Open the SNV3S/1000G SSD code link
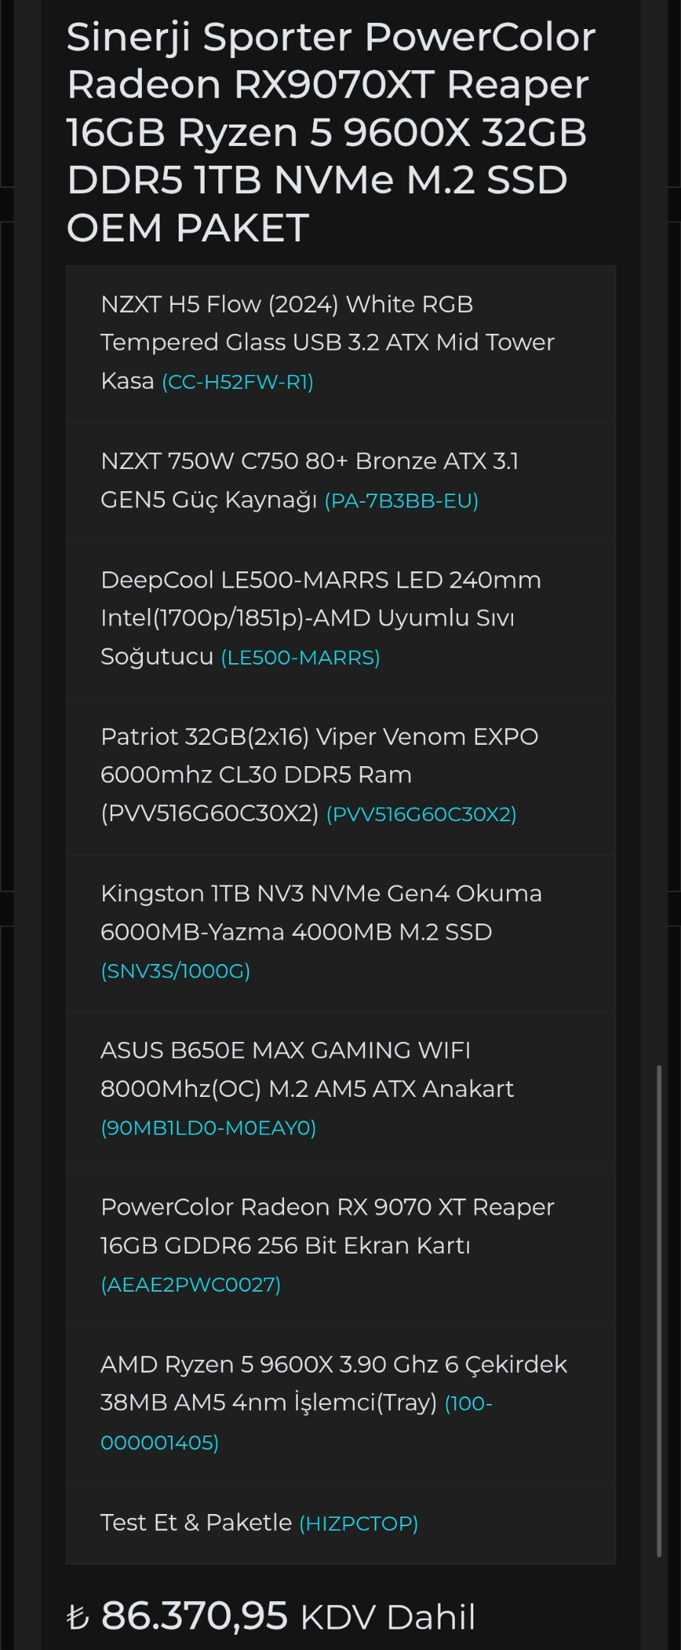The width and height of the screenshot is (681, 1650). click(x=176, y=971)
